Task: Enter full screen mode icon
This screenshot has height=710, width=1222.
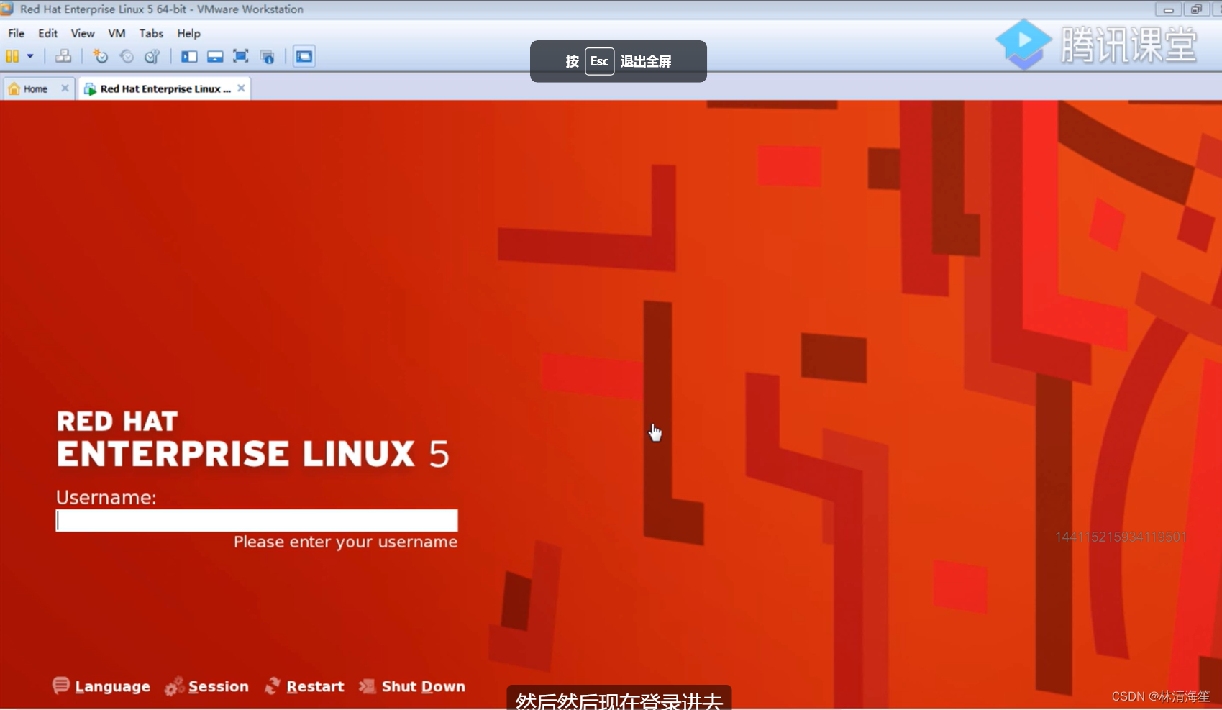Action: coord(241,56)
